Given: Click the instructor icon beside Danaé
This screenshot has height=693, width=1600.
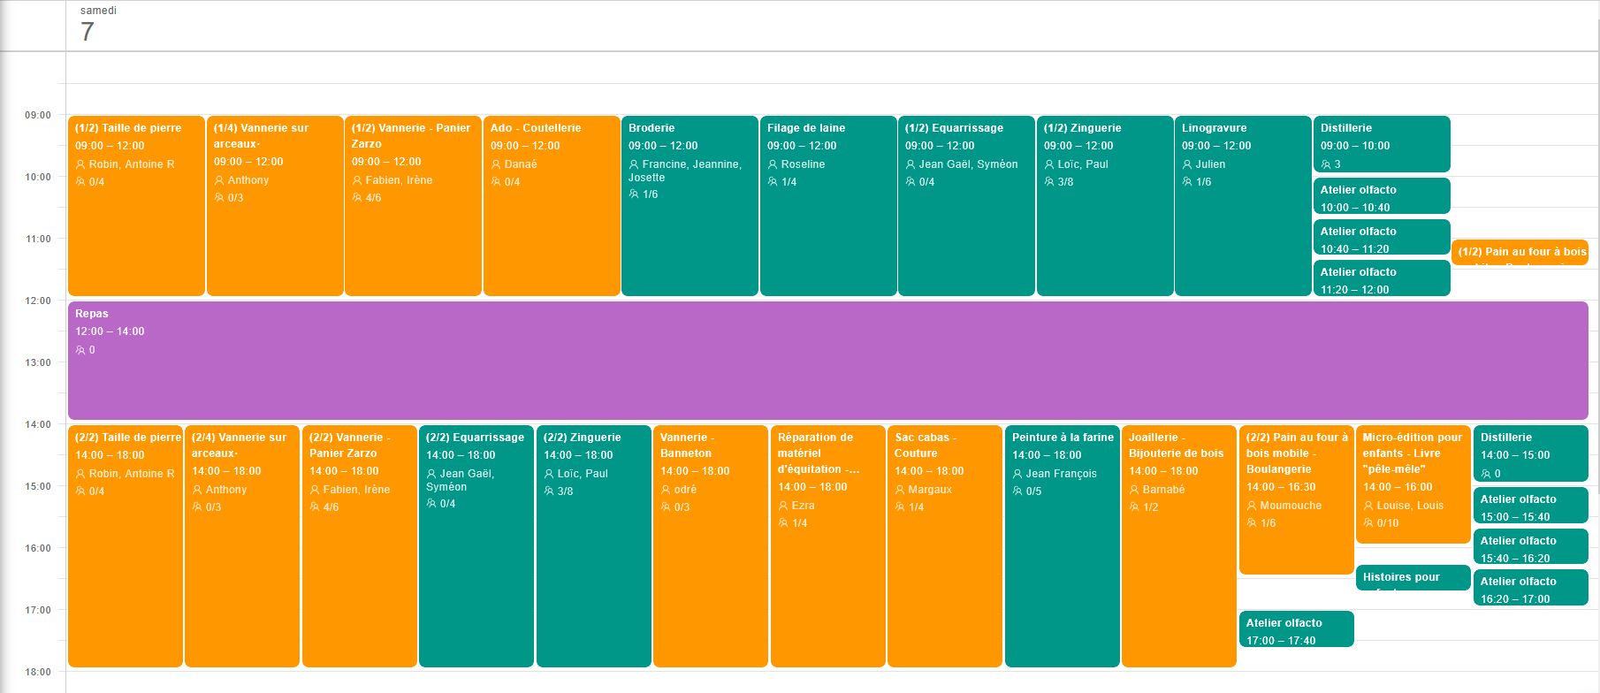Looking at the screenshot, I should 496,164.
